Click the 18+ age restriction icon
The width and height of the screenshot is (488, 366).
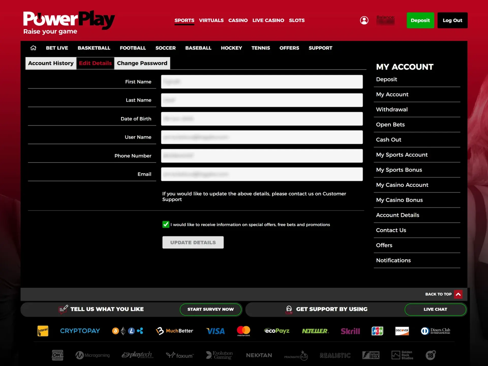click(x=431, y=355)
